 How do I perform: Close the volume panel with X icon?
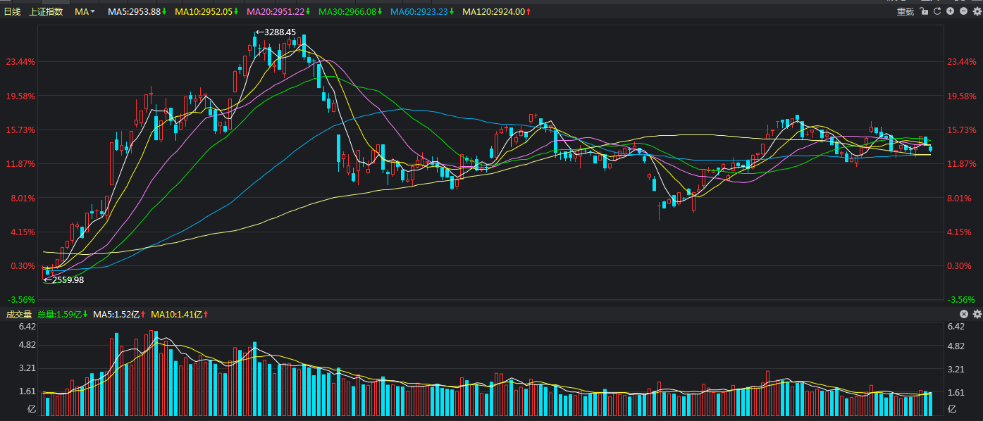tap(965, 314)
